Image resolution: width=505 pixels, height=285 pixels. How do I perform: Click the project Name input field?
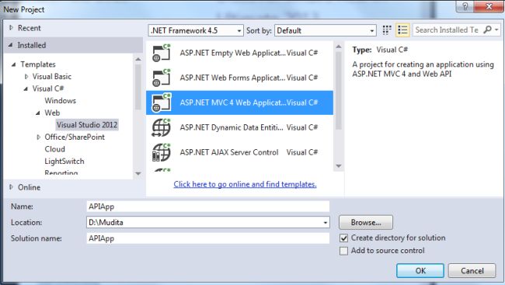pos(208,207)
